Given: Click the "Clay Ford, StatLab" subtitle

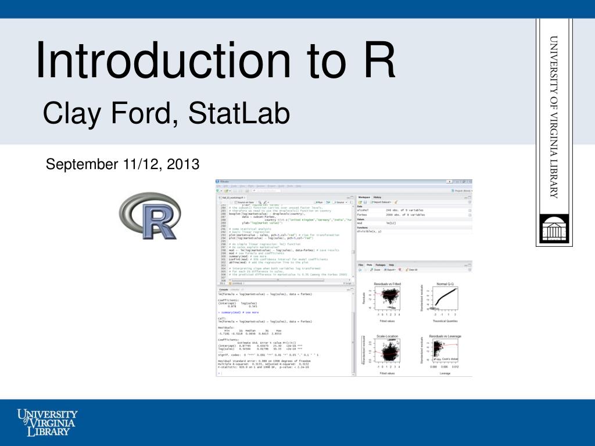Looking at the screenshot, I should pyautogui.click(x=166, y=113).
